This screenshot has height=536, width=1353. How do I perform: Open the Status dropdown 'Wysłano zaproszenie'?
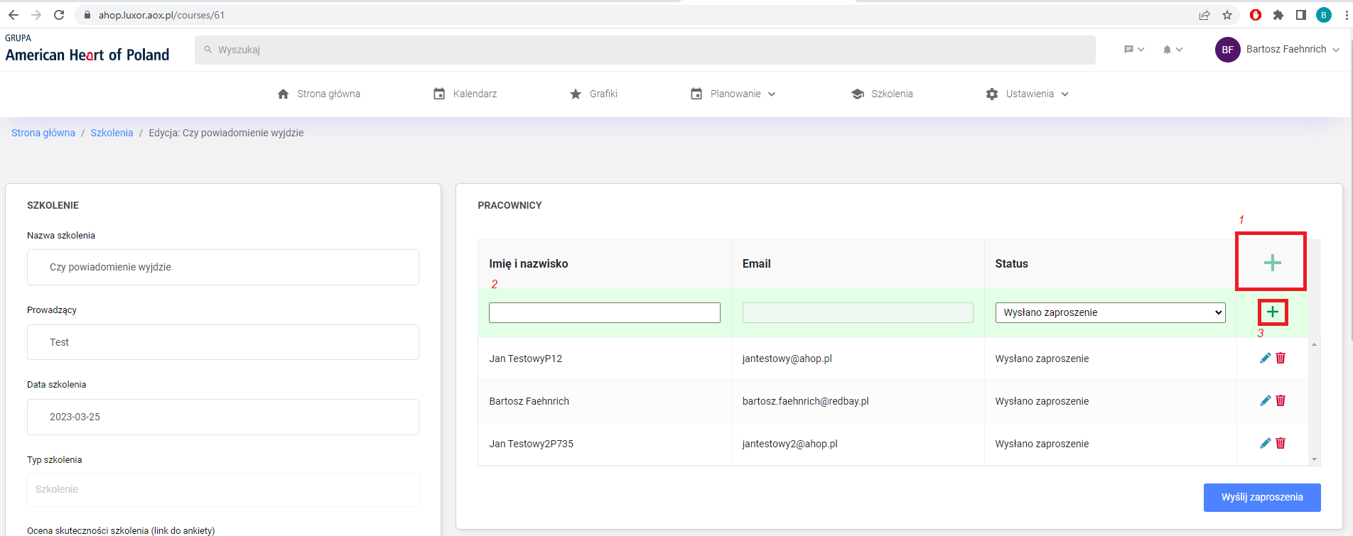point(1110,312)
